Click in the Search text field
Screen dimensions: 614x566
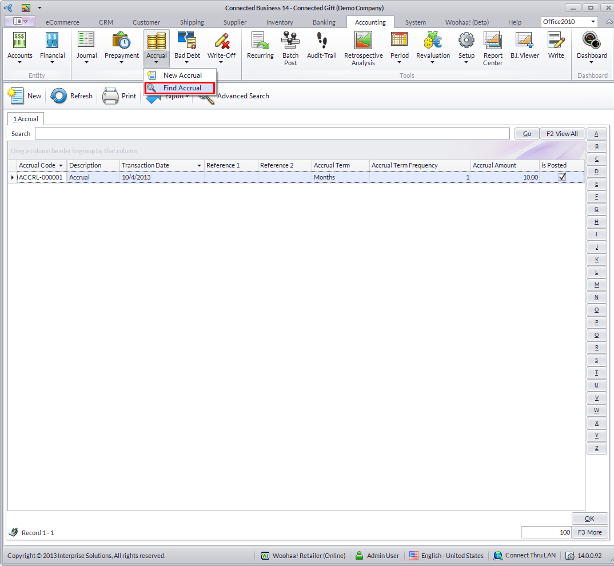coord(272,134)
